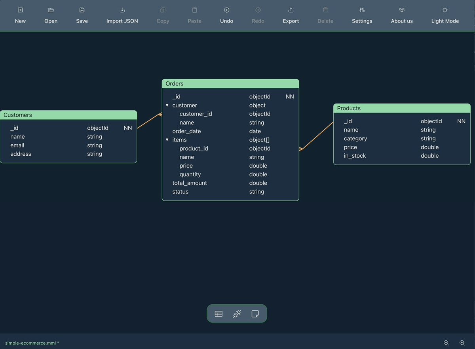Click the object[] type of items
This screenshot has height=349, width=475.
click(259, 140)
